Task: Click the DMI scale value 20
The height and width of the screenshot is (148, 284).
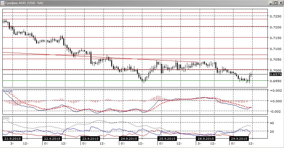Action: coord(272,131)
